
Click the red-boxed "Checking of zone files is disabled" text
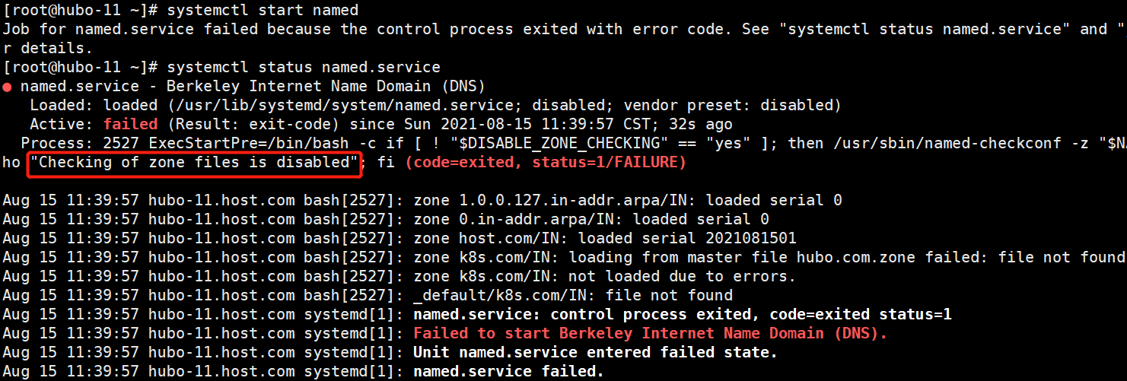coord(193,163)
